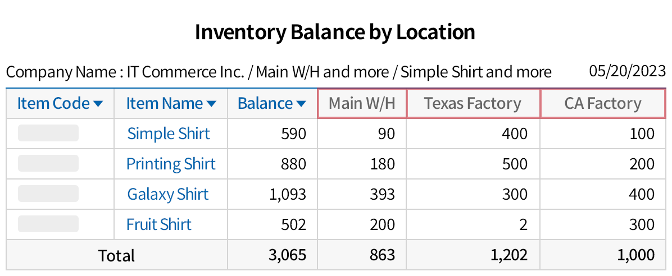
Task: Select the Main W/H column header
Action: coord(362,103)
